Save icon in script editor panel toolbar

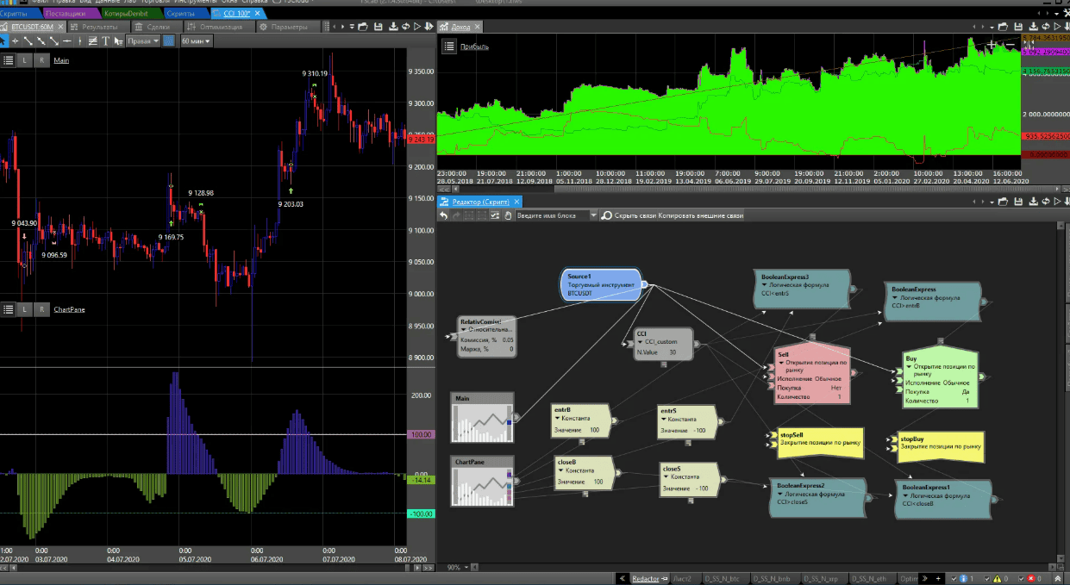(x=1018, y=202)
